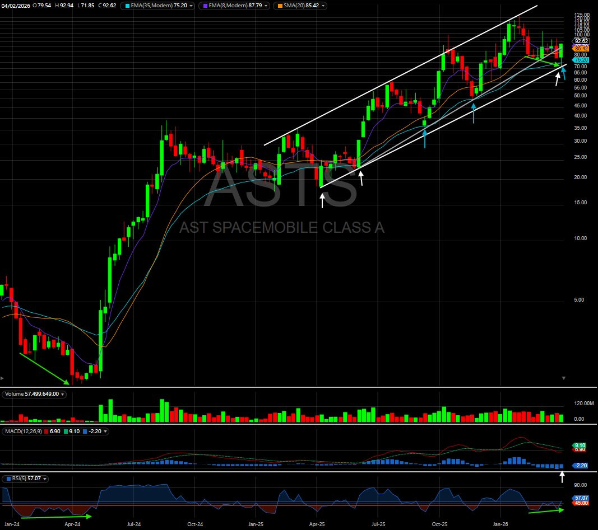Image resolution: width=598 pixels, height=530 pixels.
Task: Click the Jan-25 time axis label
Action: click(x=256, y=524)
